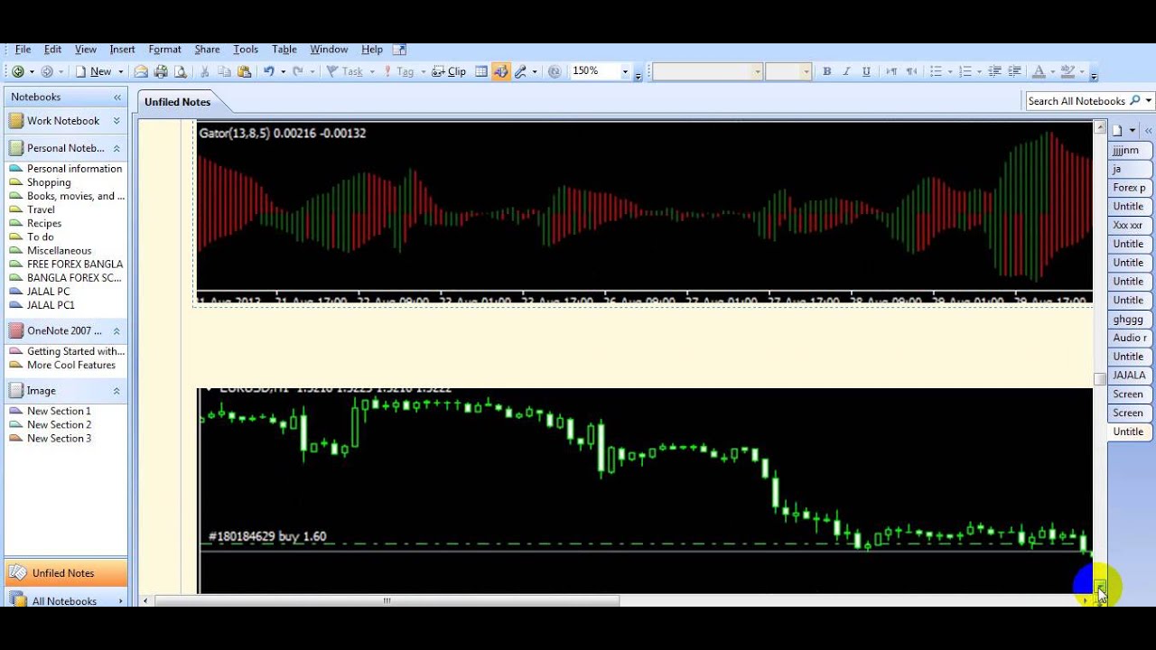Click the Back navigation arrow icon
Screen dimensions: 1156x650
pyautogui.click(x=18, y=71)
